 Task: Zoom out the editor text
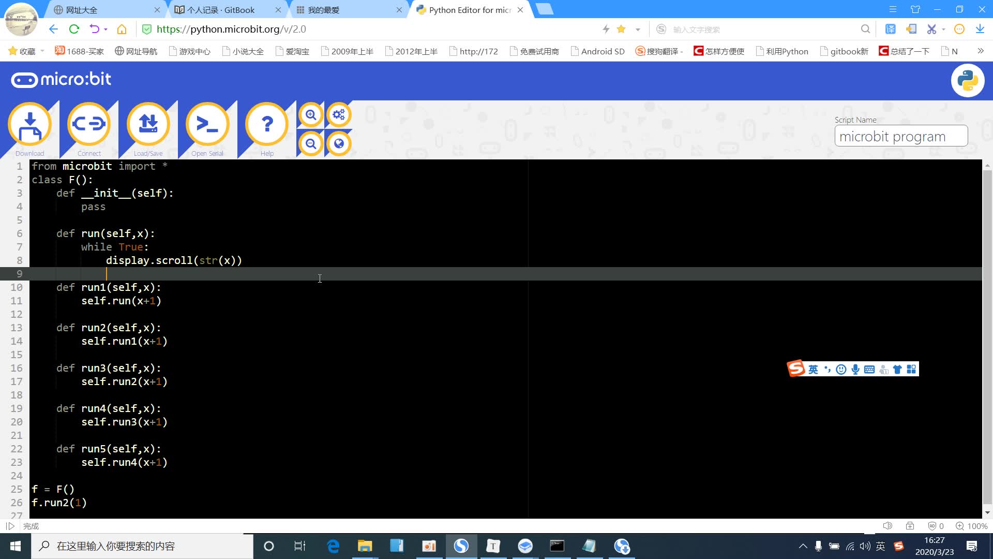point(311,144)
